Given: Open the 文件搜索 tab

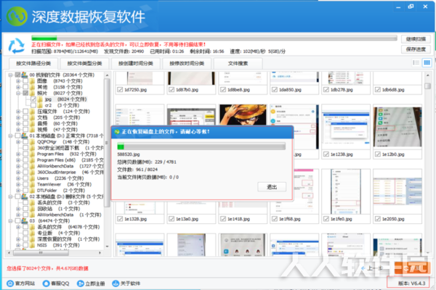Looking at the screenshot, I should (238, 64).
